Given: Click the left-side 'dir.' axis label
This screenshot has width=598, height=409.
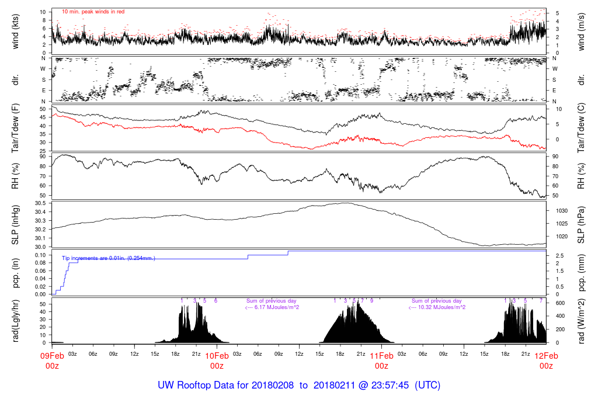Looking at the screenshot, I should coord(15,79).
